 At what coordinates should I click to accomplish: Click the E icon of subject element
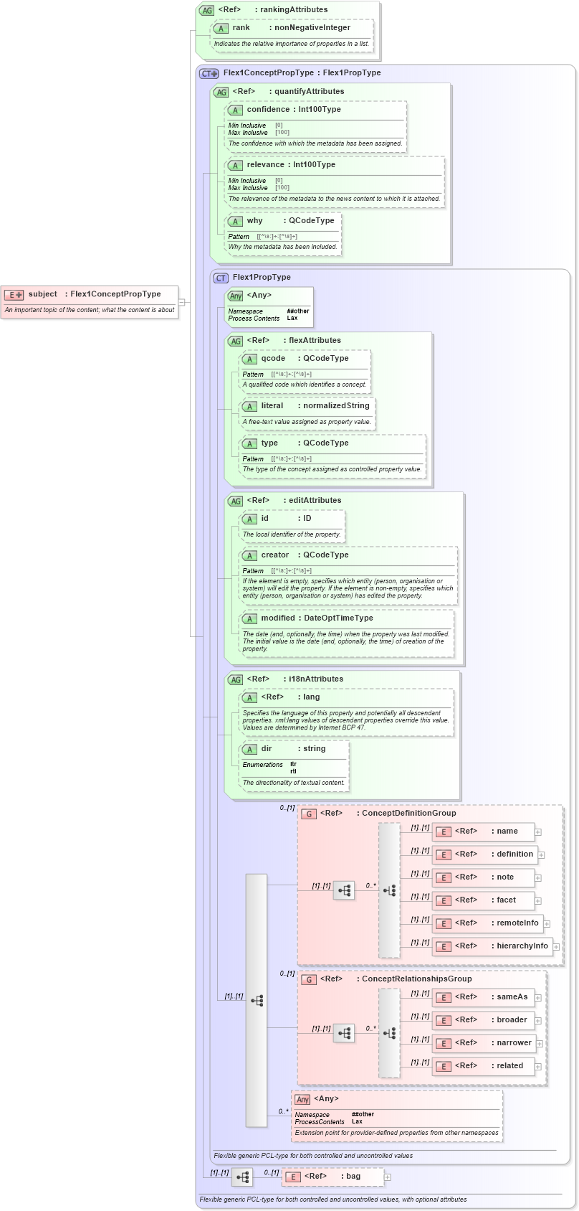click(14, 294)
